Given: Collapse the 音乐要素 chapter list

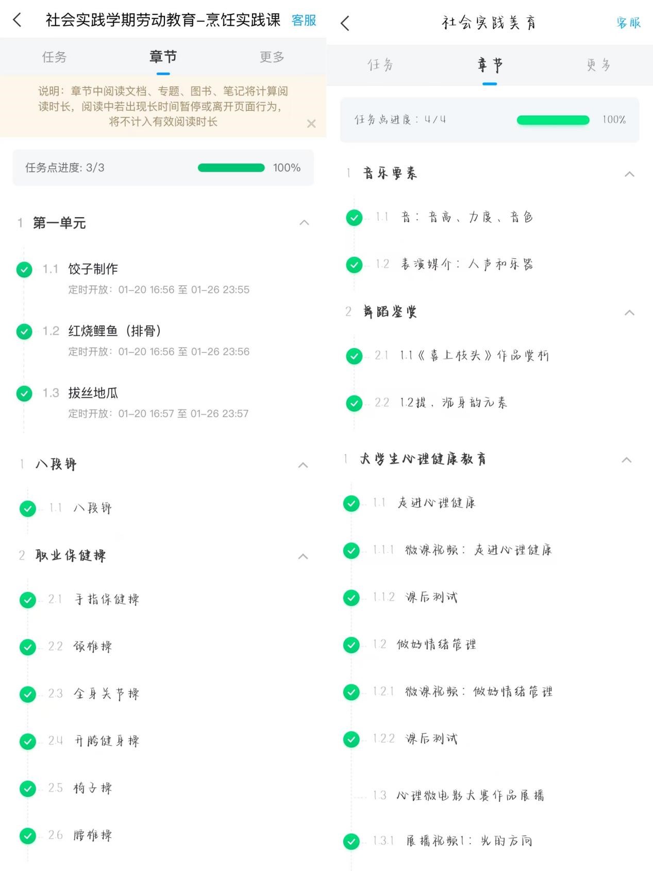Looking at the screenshot, I should [x=629, y=174].
